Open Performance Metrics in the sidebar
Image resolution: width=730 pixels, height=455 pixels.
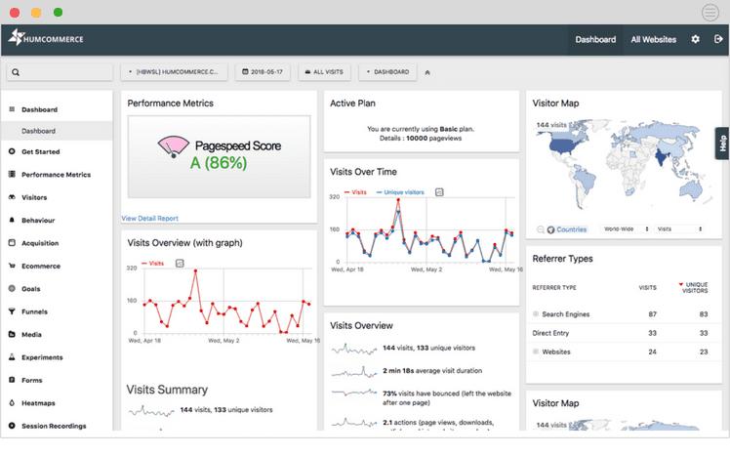56,175
